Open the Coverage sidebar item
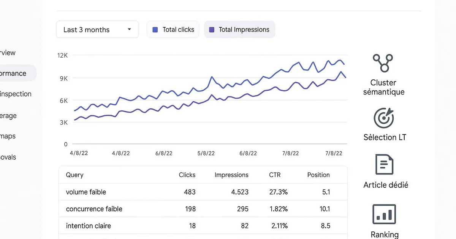This screenshot has height=239, width=456. [8, 116]
